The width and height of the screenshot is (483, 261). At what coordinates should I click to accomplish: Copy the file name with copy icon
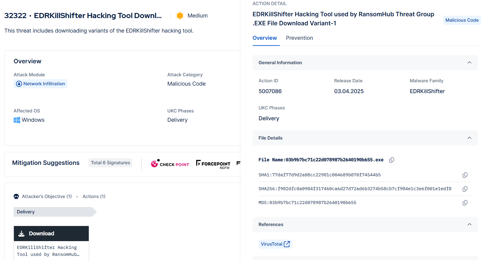[392, 160]
